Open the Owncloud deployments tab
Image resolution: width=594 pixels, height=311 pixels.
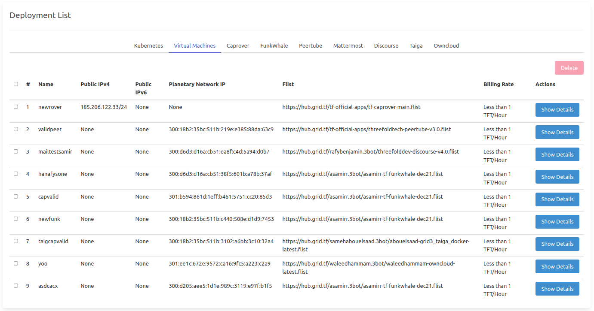(446, 45)
